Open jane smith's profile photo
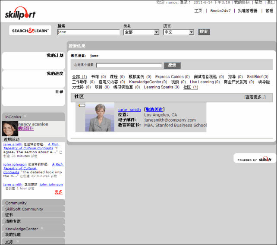277x245 pixels. point(100,117)
